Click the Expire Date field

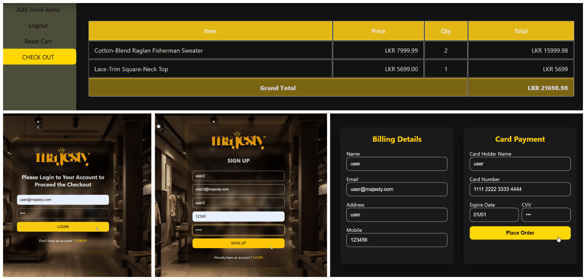[x=494, y=215]
